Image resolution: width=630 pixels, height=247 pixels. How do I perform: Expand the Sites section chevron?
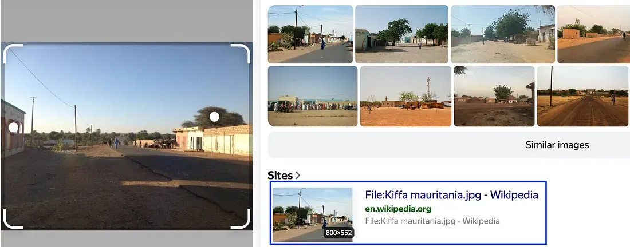(x=298, y=175)
